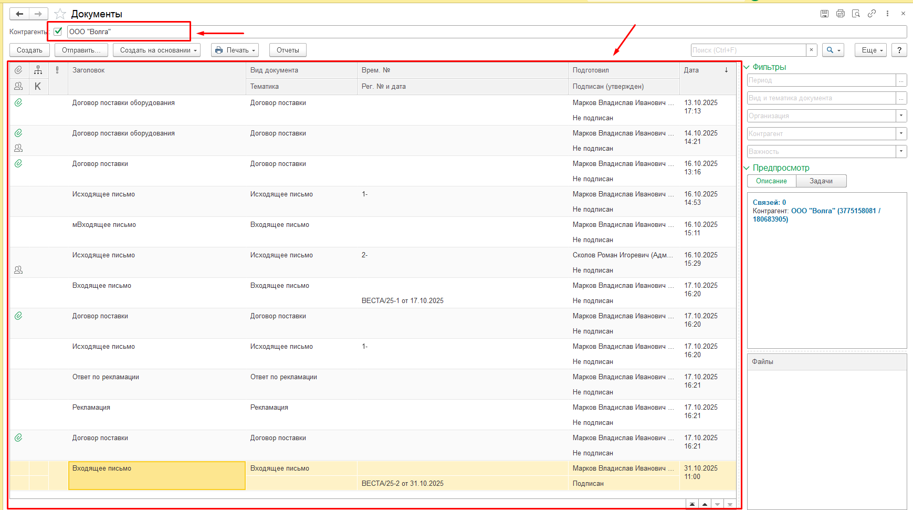Jump to the list end with the barred down arrow

pyautogui.click(x=730, y=504)
